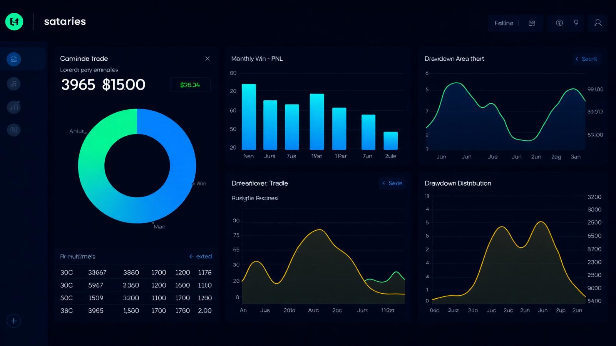
Task: Expand the Serie selector in Drfeefiiover Tradle
Action: 392,183
